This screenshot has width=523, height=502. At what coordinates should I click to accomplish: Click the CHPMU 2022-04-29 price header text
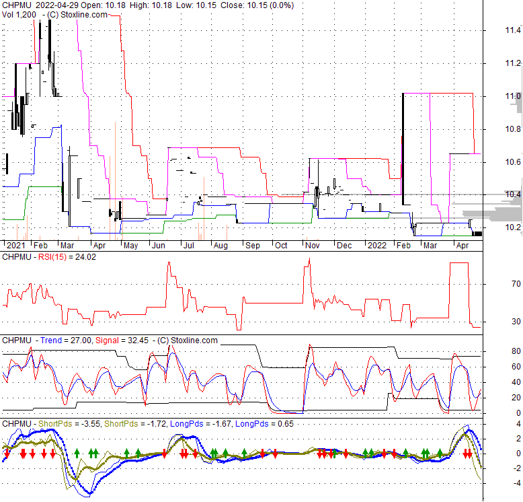point(148,5)
